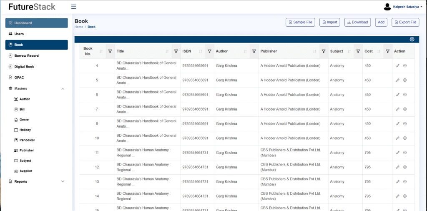The image size is (427, 211).
Task: Collapse the Masters section
Action: [63, 89]
